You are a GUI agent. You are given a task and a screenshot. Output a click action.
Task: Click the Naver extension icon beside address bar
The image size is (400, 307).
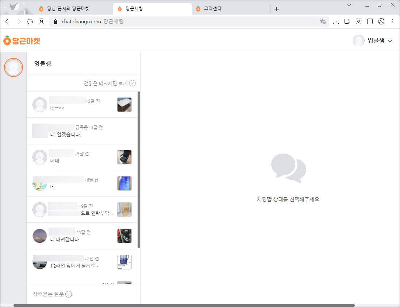[x=41, y=22]
